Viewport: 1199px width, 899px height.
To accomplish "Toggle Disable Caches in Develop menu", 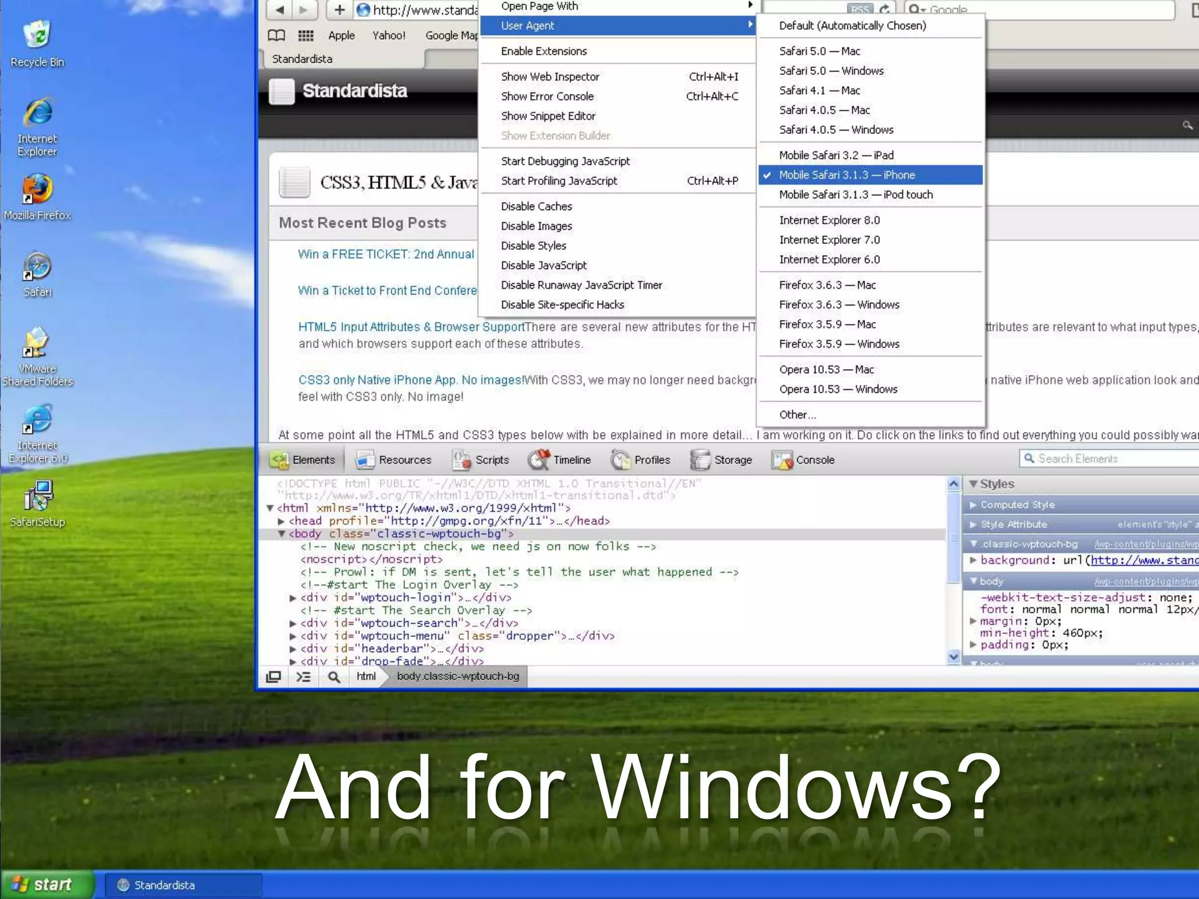I will (618, 207).
